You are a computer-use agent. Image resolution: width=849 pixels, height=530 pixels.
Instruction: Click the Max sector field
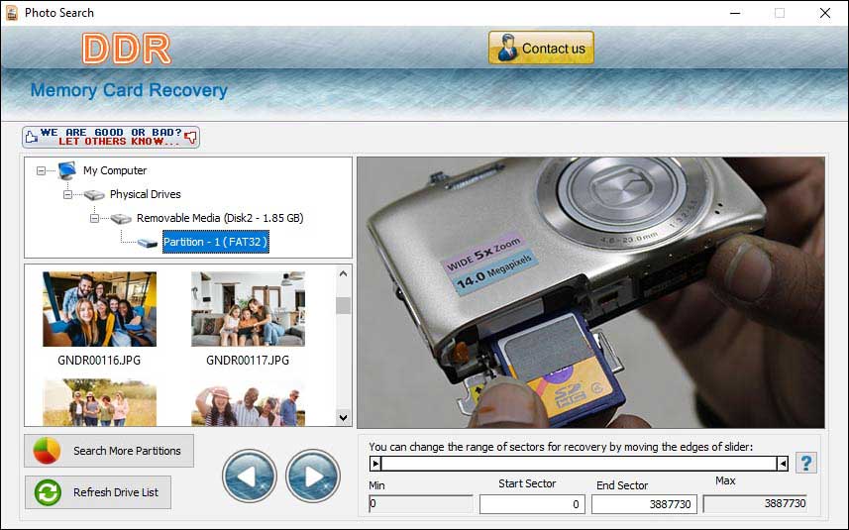click(x=755, y=503)
